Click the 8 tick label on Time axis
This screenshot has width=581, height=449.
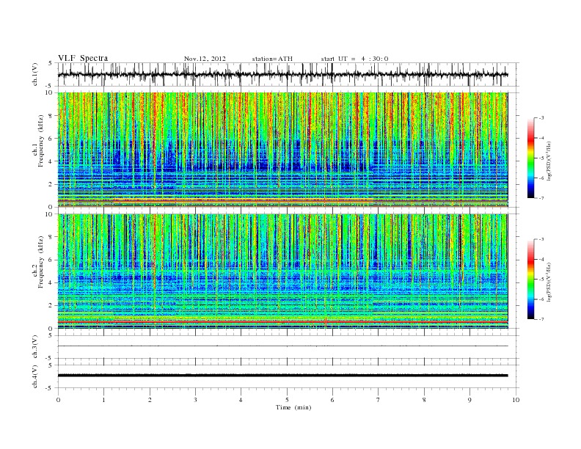pos(424,400)
